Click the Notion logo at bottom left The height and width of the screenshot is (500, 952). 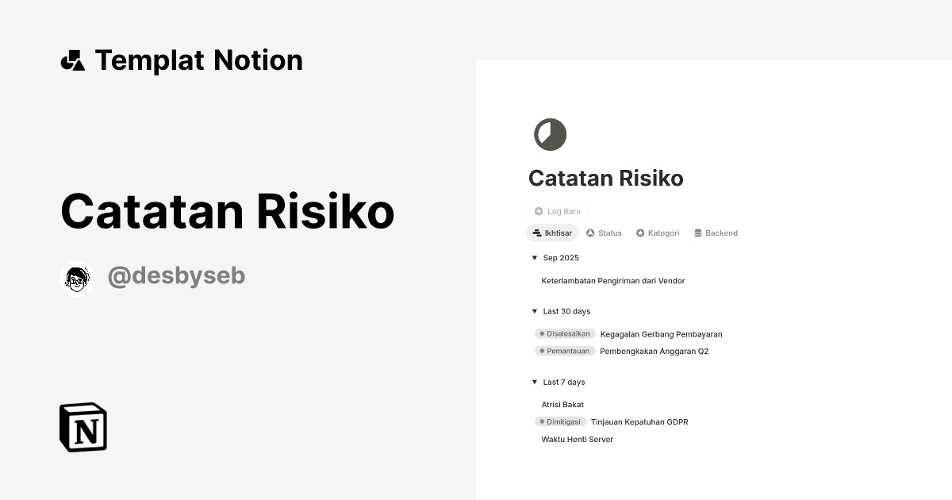click(x=83, y=427)
